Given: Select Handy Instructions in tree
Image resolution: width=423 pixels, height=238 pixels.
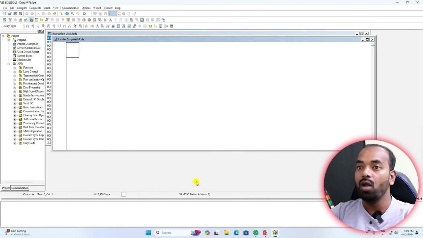Looking at the screenshot, I should 33,96.
